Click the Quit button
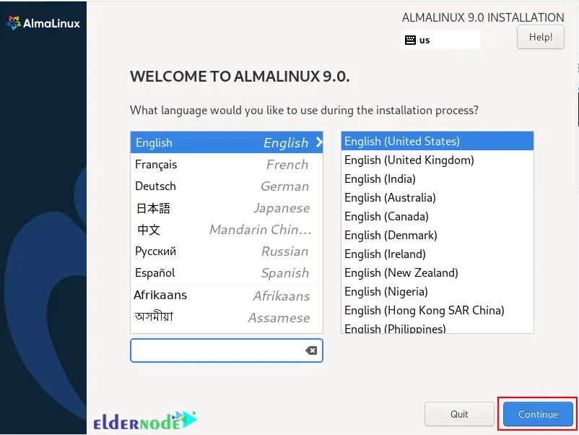The image size is (579, 435). pos(459,414)
